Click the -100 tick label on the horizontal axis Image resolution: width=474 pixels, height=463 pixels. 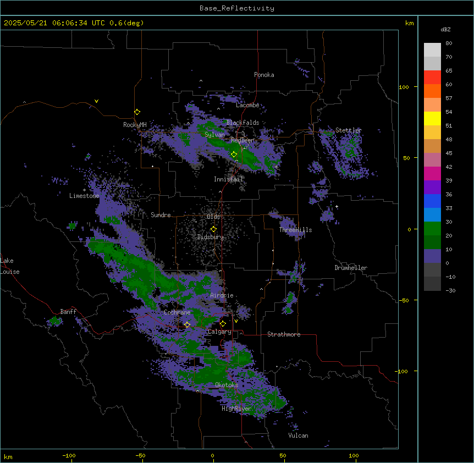click(x=69, y=455)
